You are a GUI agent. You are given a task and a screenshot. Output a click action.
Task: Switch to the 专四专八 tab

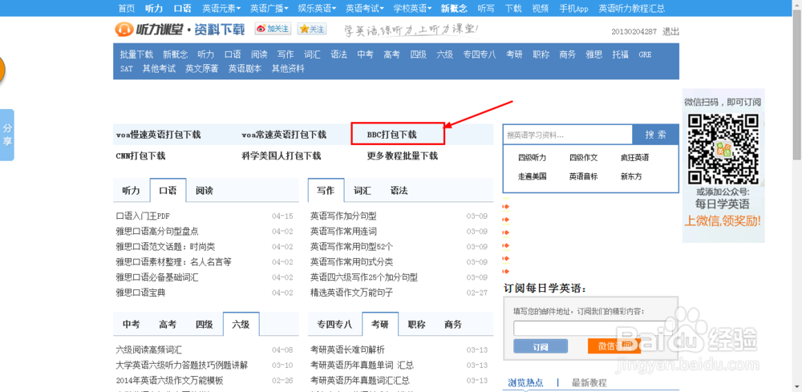pyautogui.click(x=334, y=324)
